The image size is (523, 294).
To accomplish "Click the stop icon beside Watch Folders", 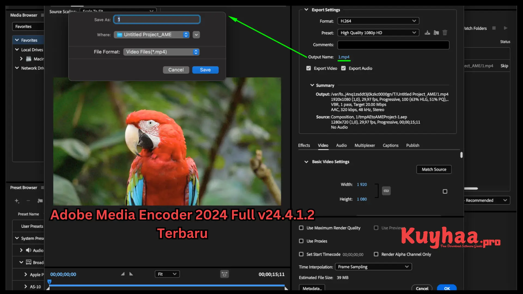I will [x=494, y=28].
